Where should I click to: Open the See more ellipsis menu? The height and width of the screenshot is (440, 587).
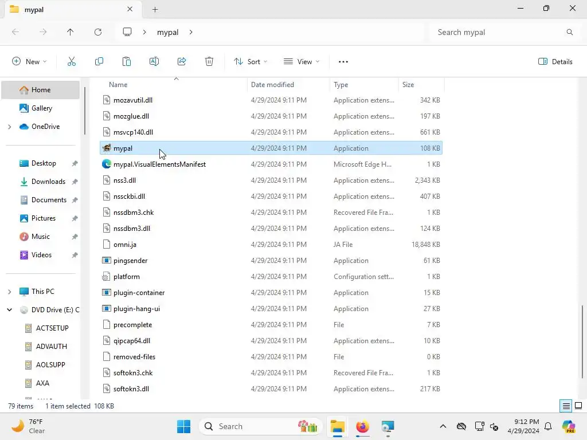[x=343, y=62]
